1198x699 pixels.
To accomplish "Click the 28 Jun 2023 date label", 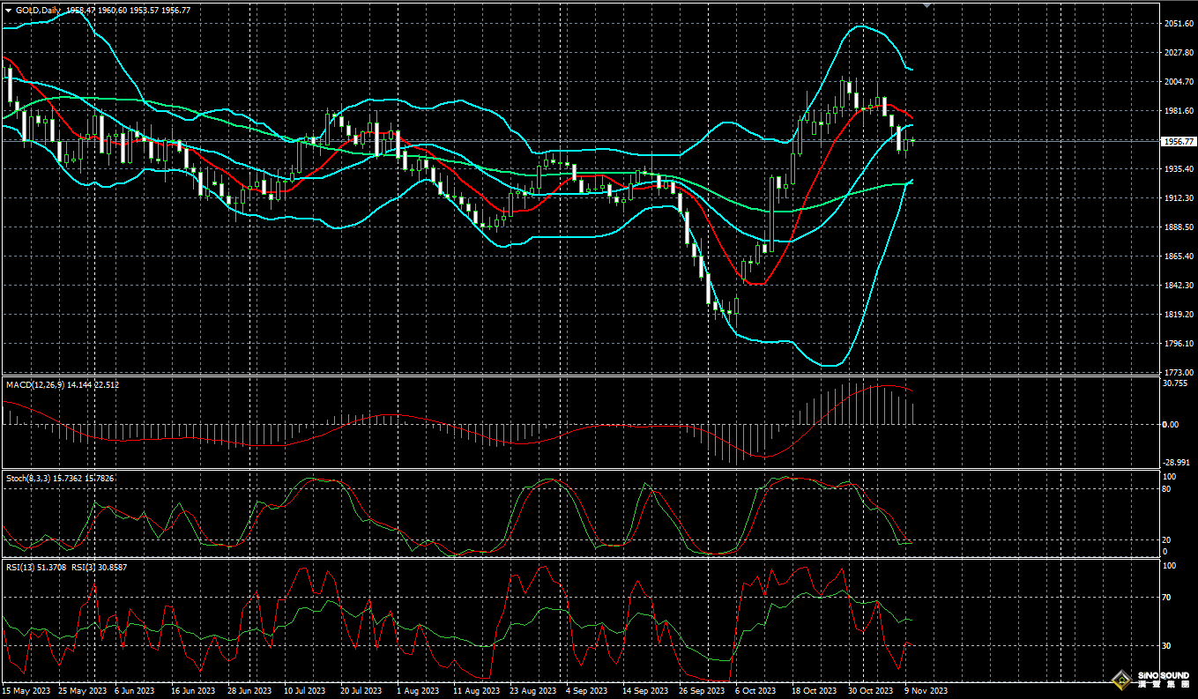I will (x=251, y=691).
